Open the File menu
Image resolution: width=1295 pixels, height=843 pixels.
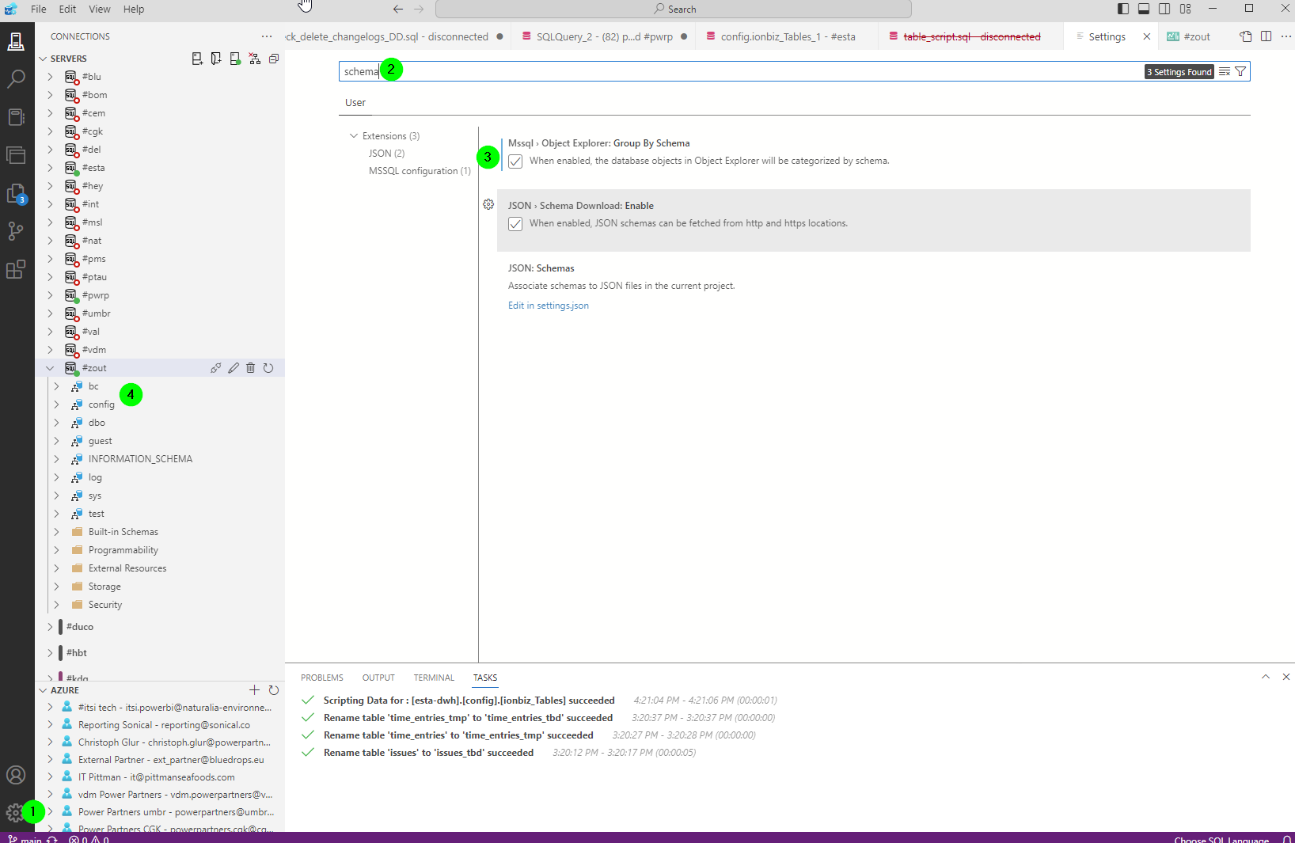[x=38, y=9]
